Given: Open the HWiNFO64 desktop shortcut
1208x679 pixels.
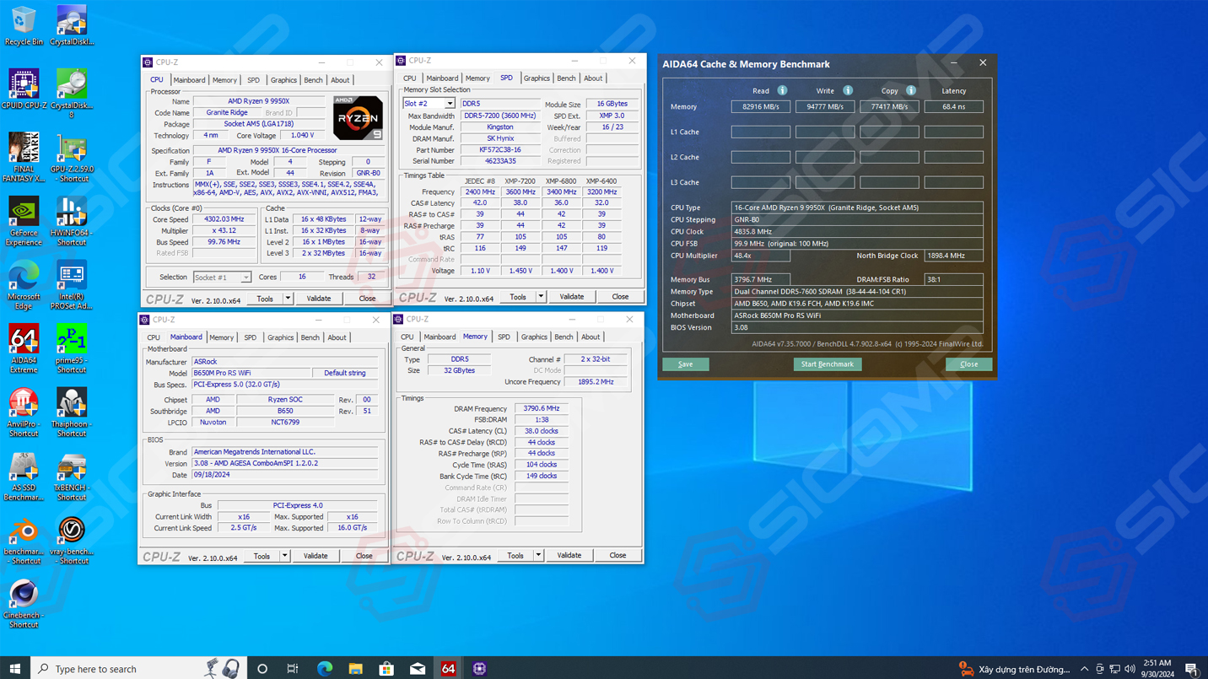Looking at the screenshot, I should coord(72,213).
